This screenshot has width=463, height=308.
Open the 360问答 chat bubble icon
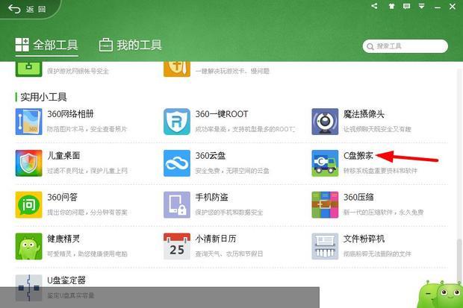(x=28, y=205)
